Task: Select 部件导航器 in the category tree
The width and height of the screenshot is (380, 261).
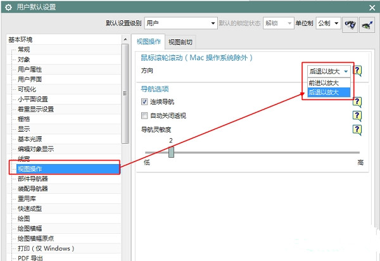Action: click(x=32, y=179)
